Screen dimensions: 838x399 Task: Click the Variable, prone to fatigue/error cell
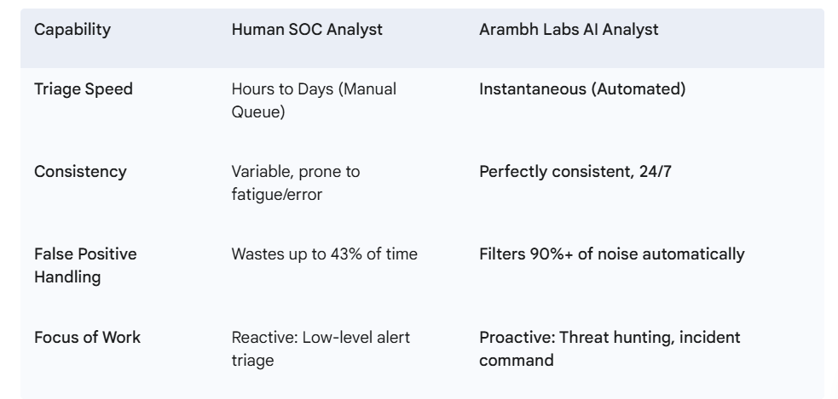click(296, 183)
